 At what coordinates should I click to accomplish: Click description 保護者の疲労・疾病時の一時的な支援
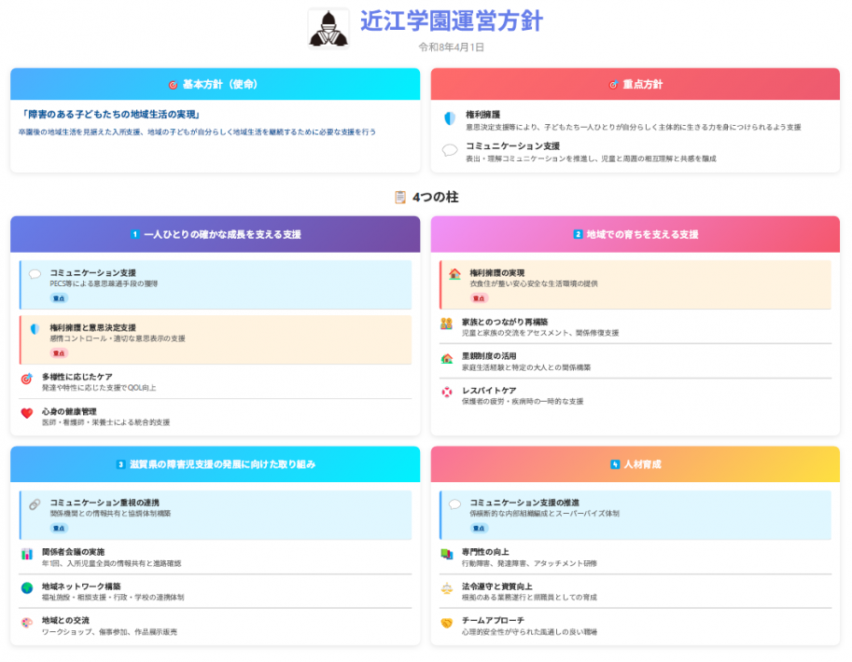[523, 401]
